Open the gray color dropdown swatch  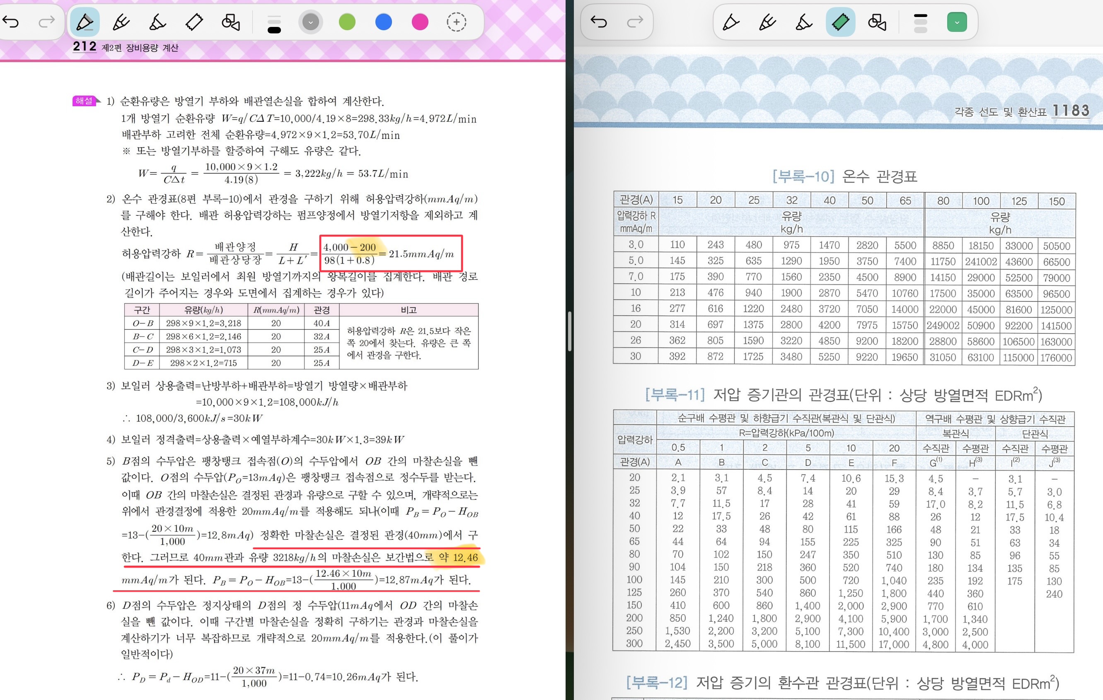coord(311,22)
